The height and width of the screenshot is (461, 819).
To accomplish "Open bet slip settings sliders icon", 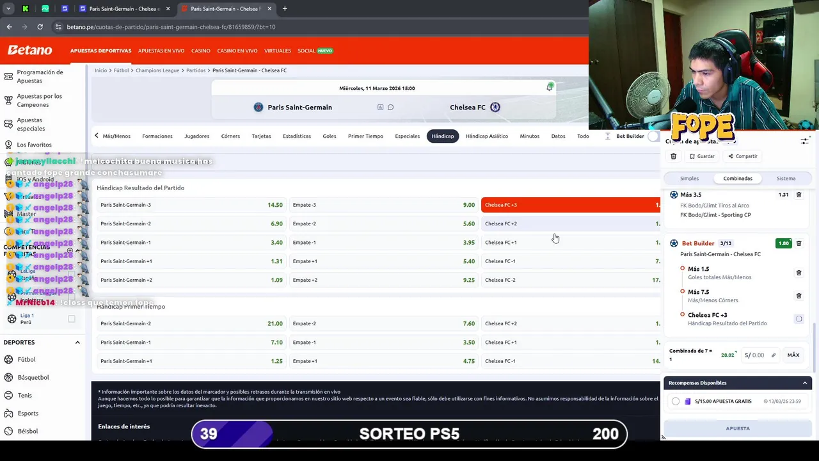I will tap(805, 141).
